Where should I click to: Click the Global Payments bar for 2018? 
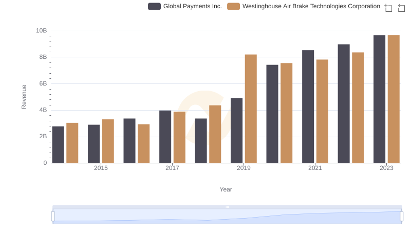click(x=201, y=141)
